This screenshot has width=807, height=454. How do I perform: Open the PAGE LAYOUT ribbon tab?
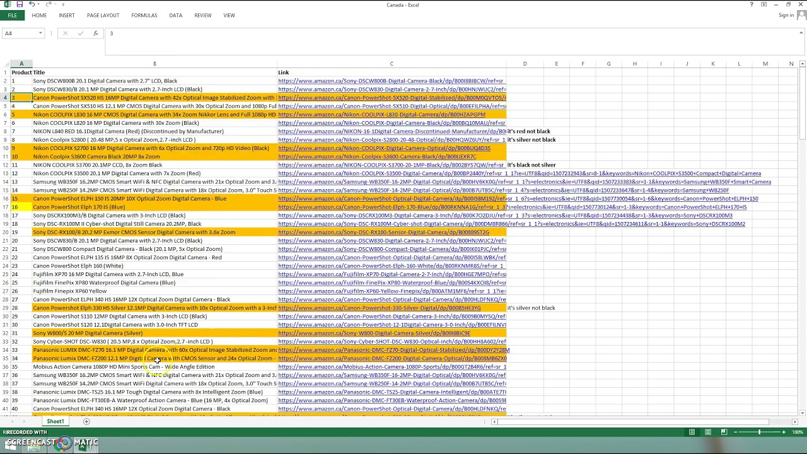(103, 15)
